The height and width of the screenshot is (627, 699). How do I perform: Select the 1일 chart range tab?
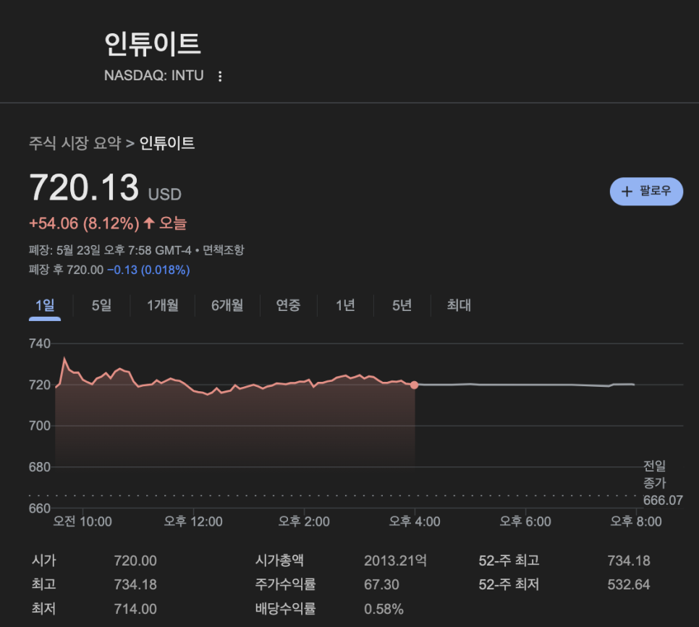pyautogui.click(x=45, y=305)
